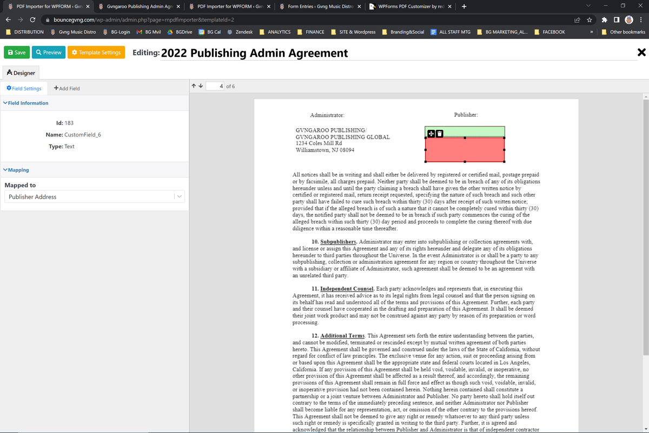Open the SITE & Wordpress bookmark folder
The width and height of the screenshot is (649, 433).
point(353,32)
